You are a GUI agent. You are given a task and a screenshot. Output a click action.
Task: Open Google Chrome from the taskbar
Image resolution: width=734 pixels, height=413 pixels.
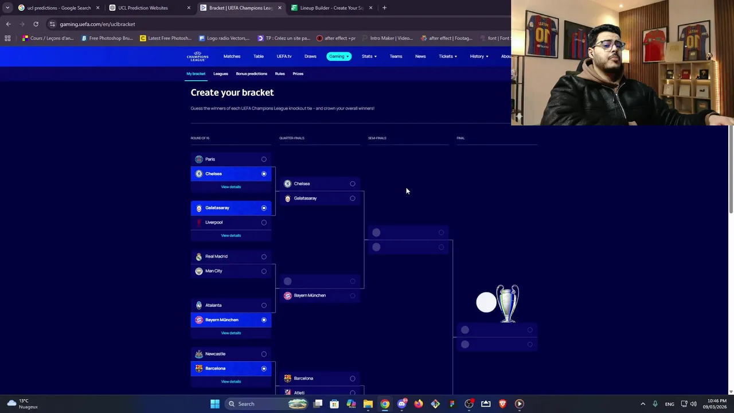pyautogui.click(x=385, y=404)
